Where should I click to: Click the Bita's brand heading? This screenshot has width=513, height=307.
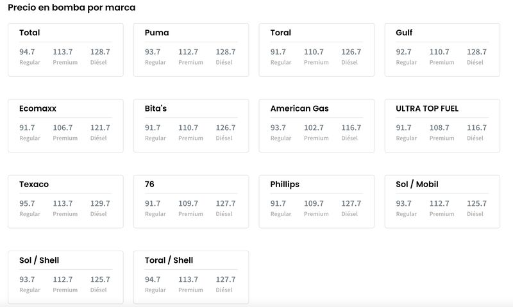pyautogui.click(x=156, y=108)
